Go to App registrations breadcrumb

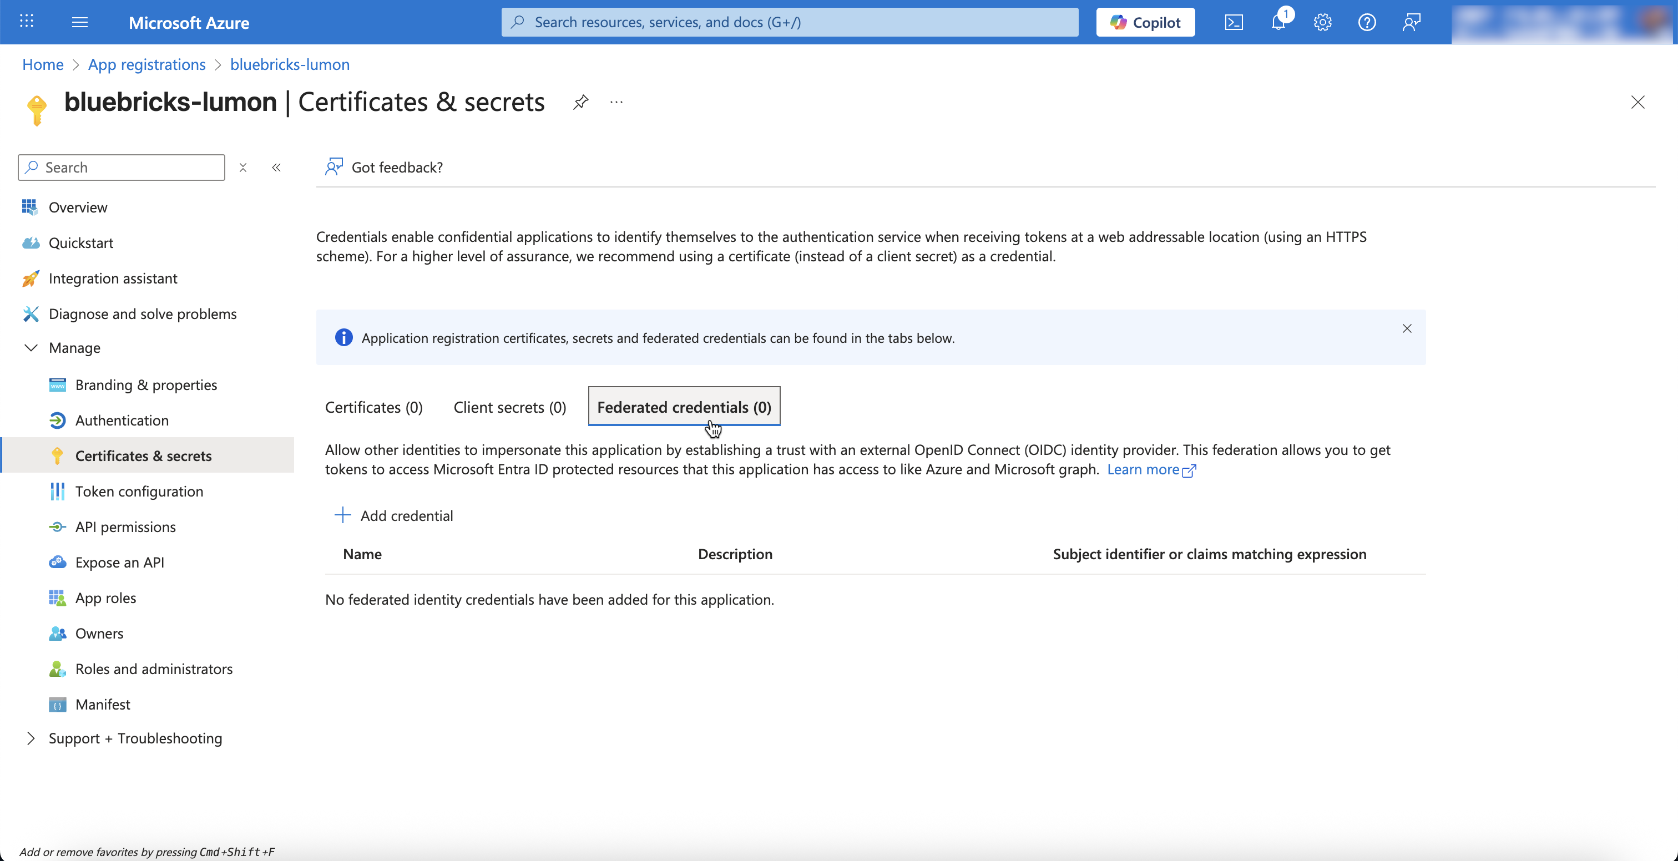click(146, 64)
